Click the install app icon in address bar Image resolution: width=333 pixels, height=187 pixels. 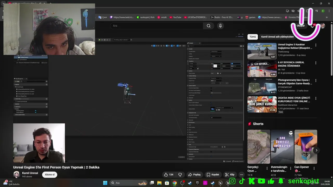click(287, 11)
